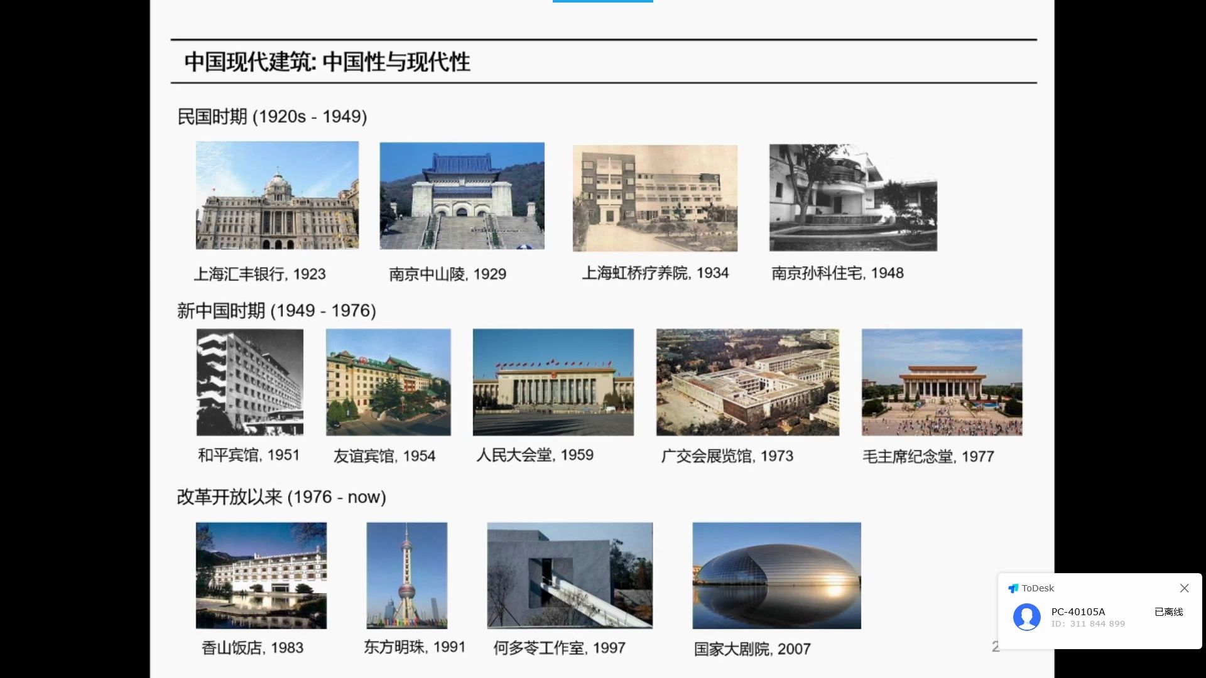Click the caption 和平宾馆, 1951
The height and width of the screenshot is (678, 1206).
point(249,455)
